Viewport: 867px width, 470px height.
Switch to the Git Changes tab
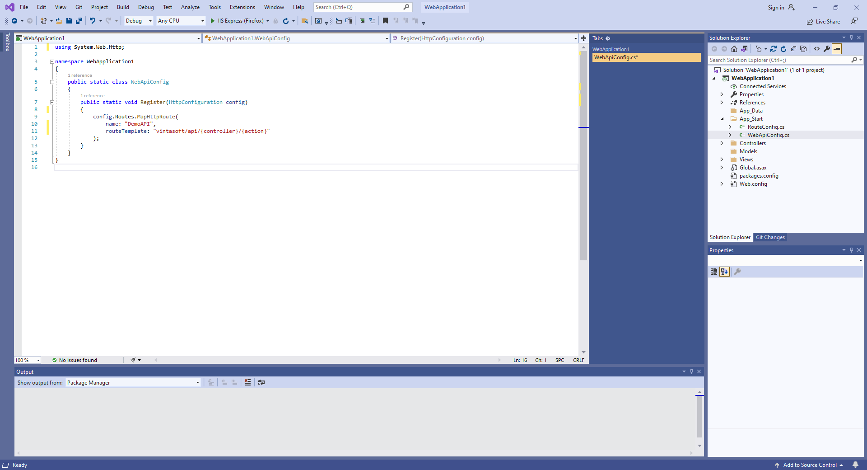[770, 237]
